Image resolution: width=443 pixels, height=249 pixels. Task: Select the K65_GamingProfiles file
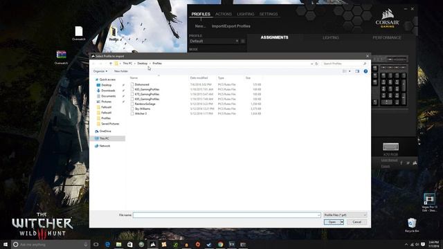147,89
